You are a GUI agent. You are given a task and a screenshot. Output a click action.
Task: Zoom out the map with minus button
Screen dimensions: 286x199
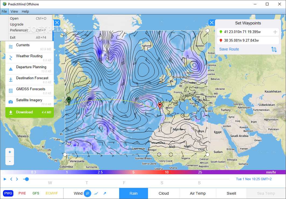10,161
